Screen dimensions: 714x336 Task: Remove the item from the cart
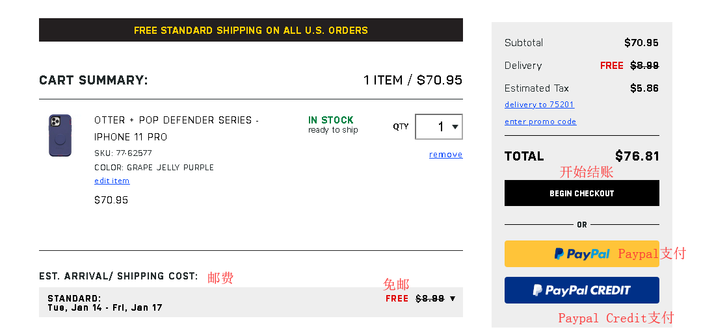[445, 155]
